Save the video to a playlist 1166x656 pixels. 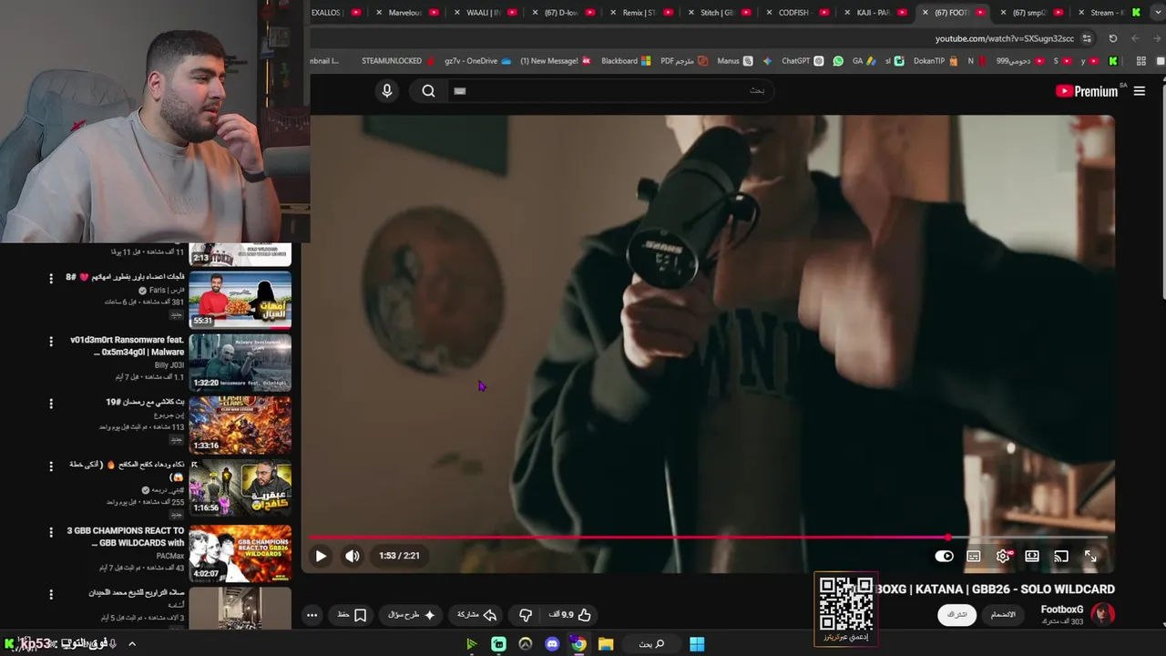(352, 615)
